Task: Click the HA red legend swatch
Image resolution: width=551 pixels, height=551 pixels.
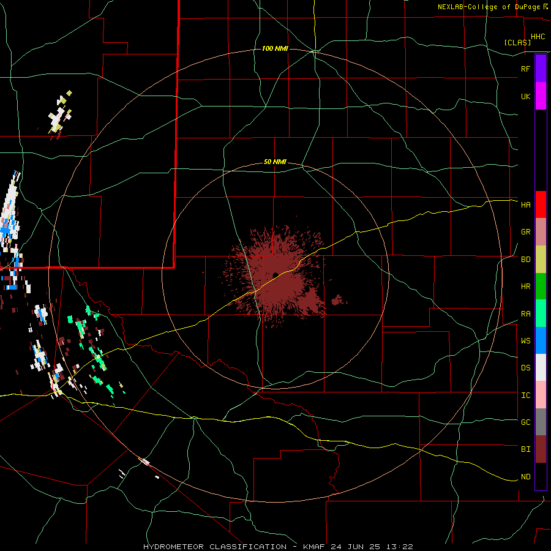Action: click(x=541, y=204)
